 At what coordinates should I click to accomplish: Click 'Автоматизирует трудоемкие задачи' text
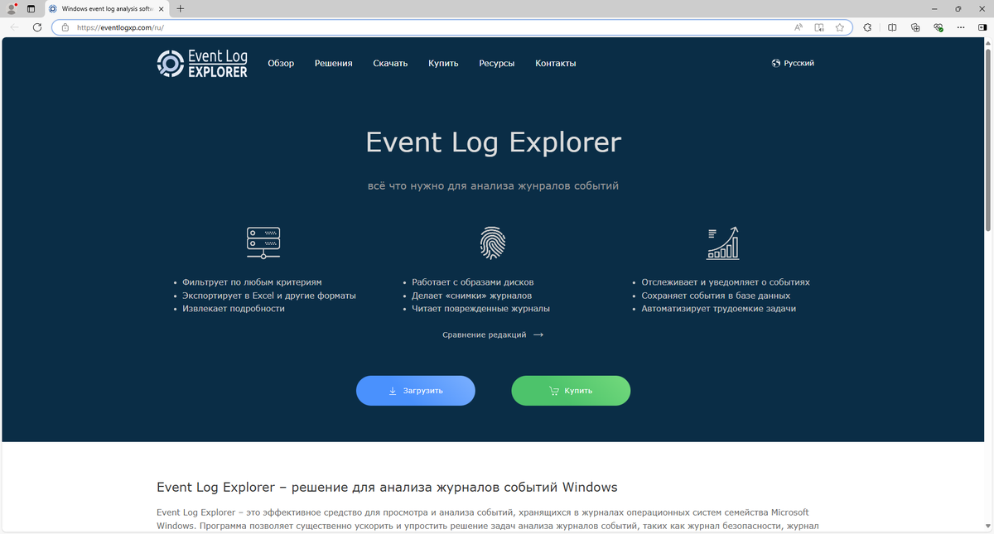(719, 309)
